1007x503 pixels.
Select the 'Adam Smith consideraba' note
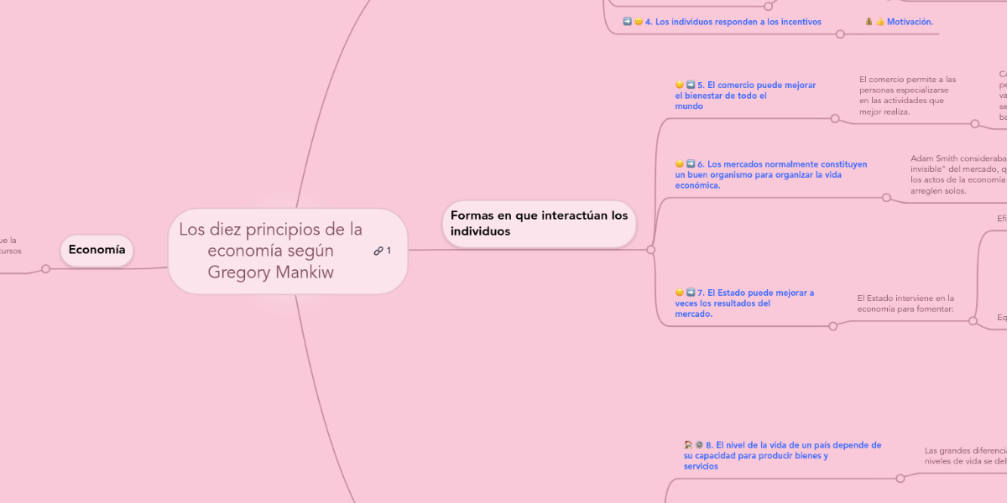pos(958,174)
